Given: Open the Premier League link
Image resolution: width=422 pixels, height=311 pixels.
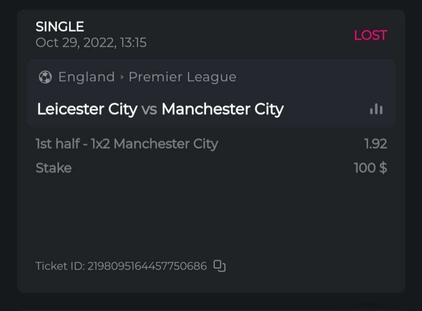Looking at the screenshot, I should [182, 77].
